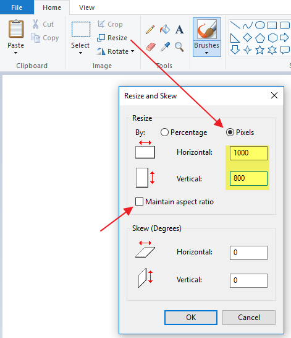Choose the Rectangle shape

coord(272,25)
